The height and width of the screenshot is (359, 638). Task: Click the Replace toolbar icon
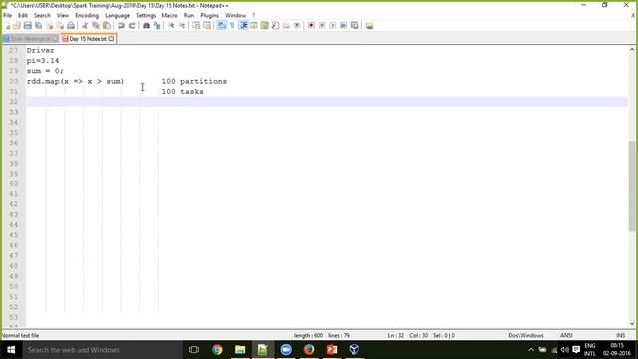157,26
